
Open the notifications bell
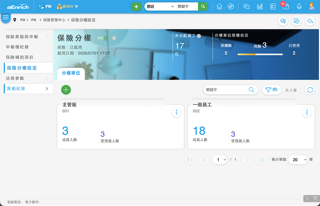(299, 7)
